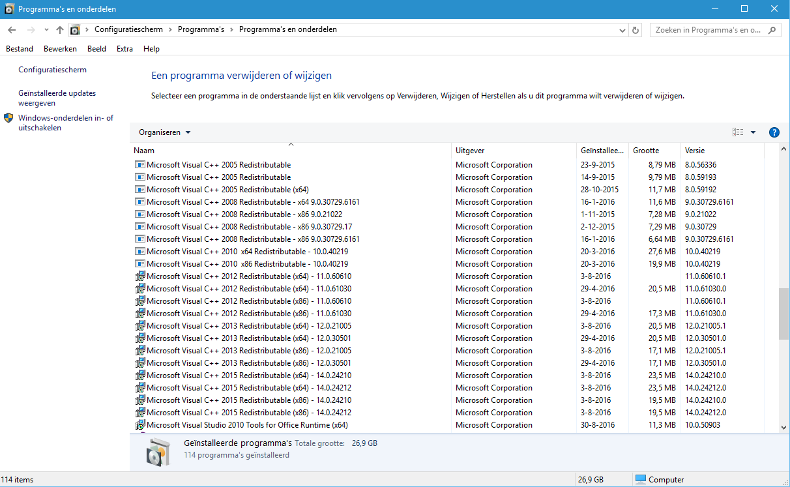This screenshot has width=790, height=487.
Task: Click icon of Visual C++ 2012 (x64) 11.0.60610
Action: [140, 276]
